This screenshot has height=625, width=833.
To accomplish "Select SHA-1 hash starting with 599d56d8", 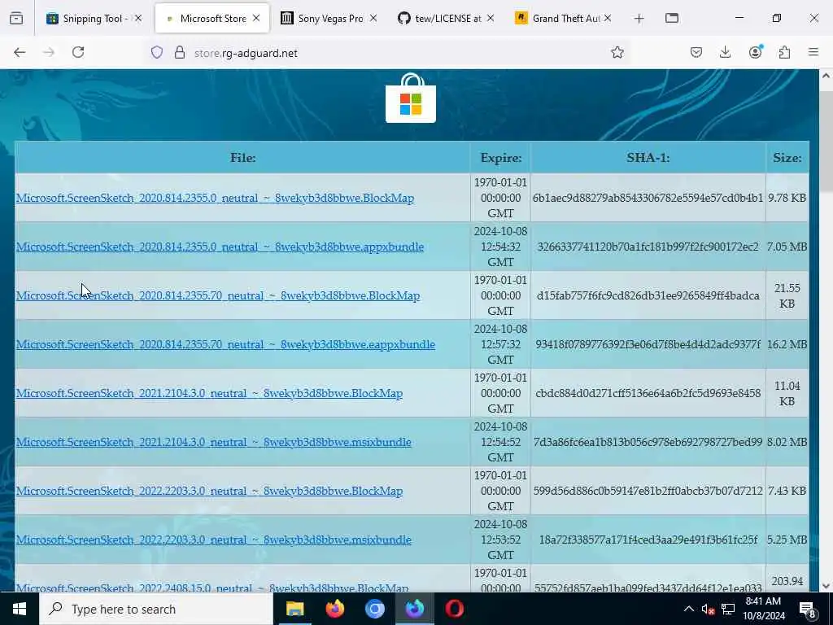I will click(648, 491).
